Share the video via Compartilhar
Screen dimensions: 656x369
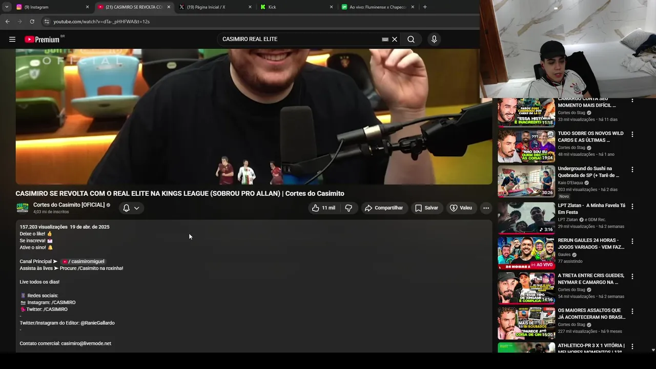[384, 208]
